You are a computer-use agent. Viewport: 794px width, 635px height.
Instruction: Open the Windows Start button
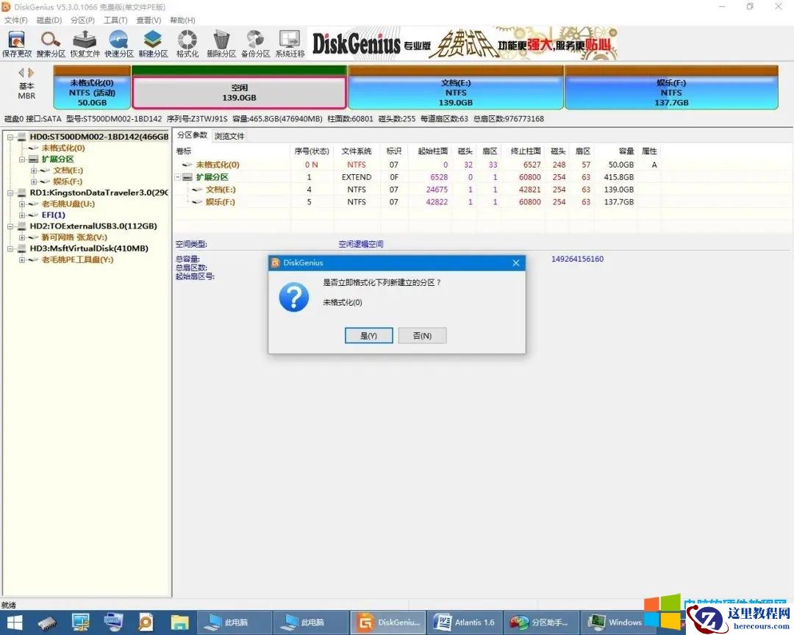click(x=15, y=623)
